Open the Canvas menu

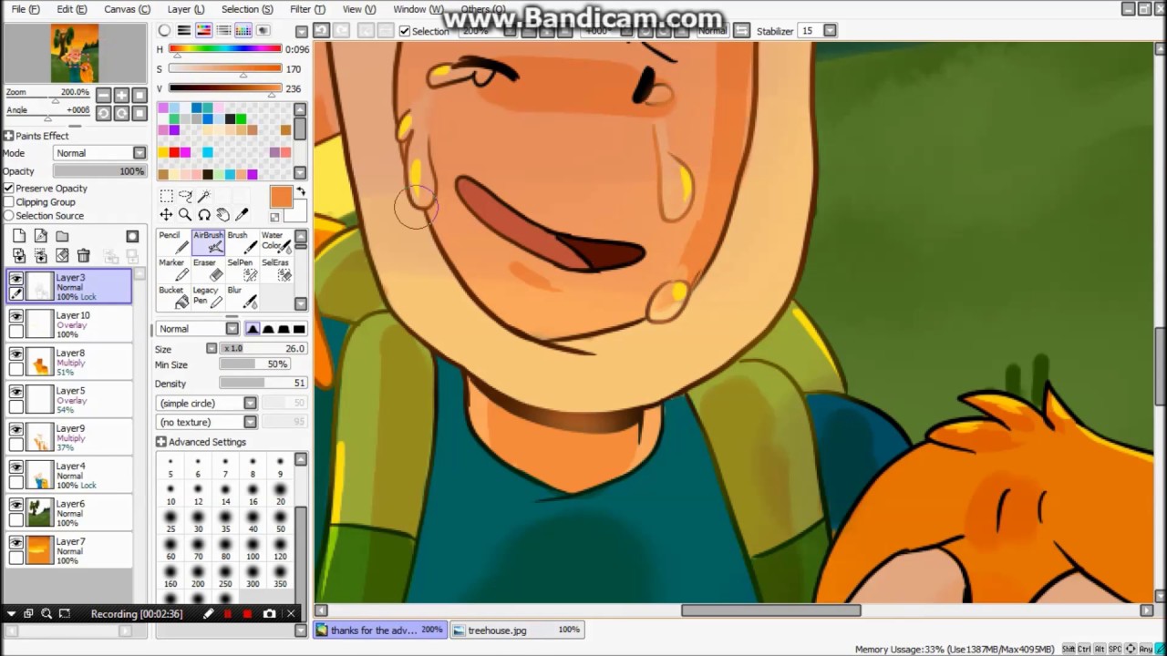coord(127,9)
